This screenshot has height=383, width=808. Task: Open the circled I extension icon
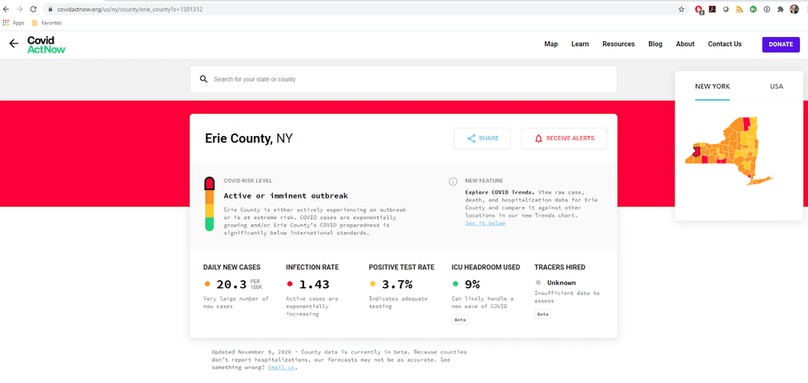point(767,9)
